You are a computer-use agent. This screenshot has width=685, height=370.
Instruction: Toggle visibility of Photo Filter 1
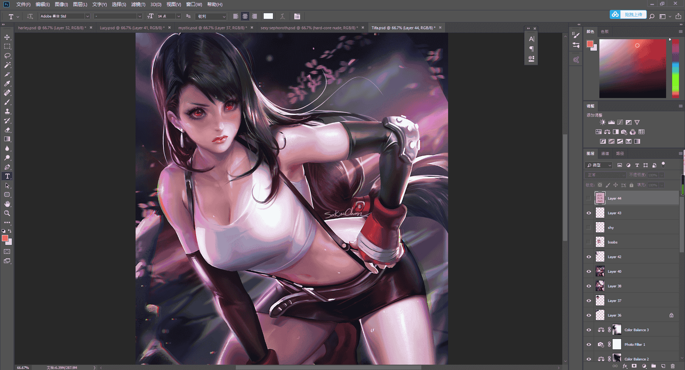(x=589, y=344)
